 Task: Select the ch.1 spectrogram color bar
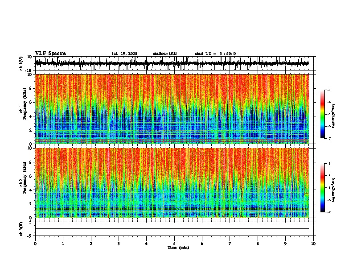[322, 114]
